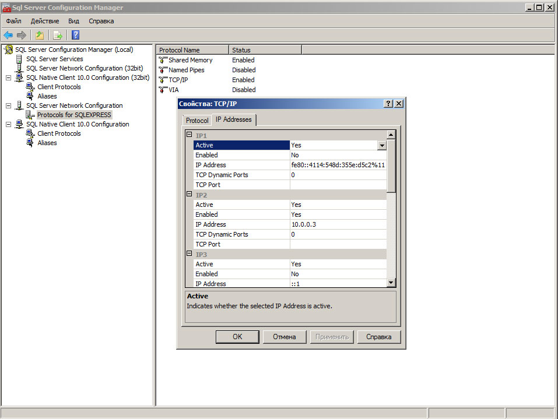The height and width of the screenshot is (419, 558).
Task: Click the properties list scroll down arrow
Action: (x=391, y=283)
